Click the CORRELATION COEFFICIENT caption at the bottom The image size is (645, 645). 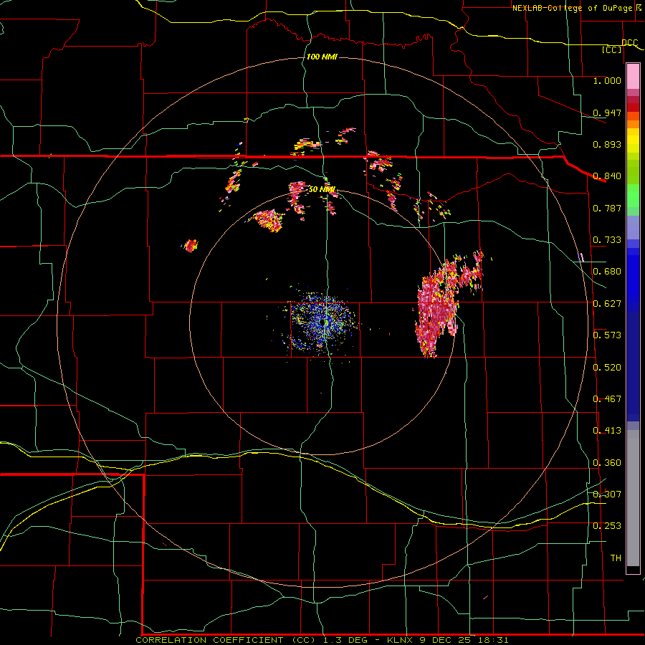pos(322,640)
